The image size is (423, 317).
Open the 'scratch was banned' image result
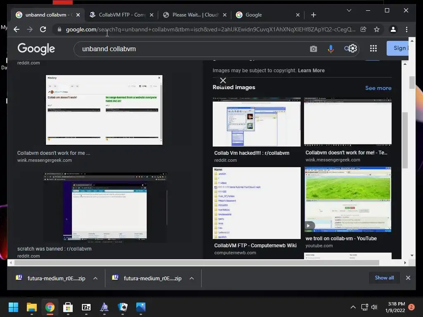(105, 207)
